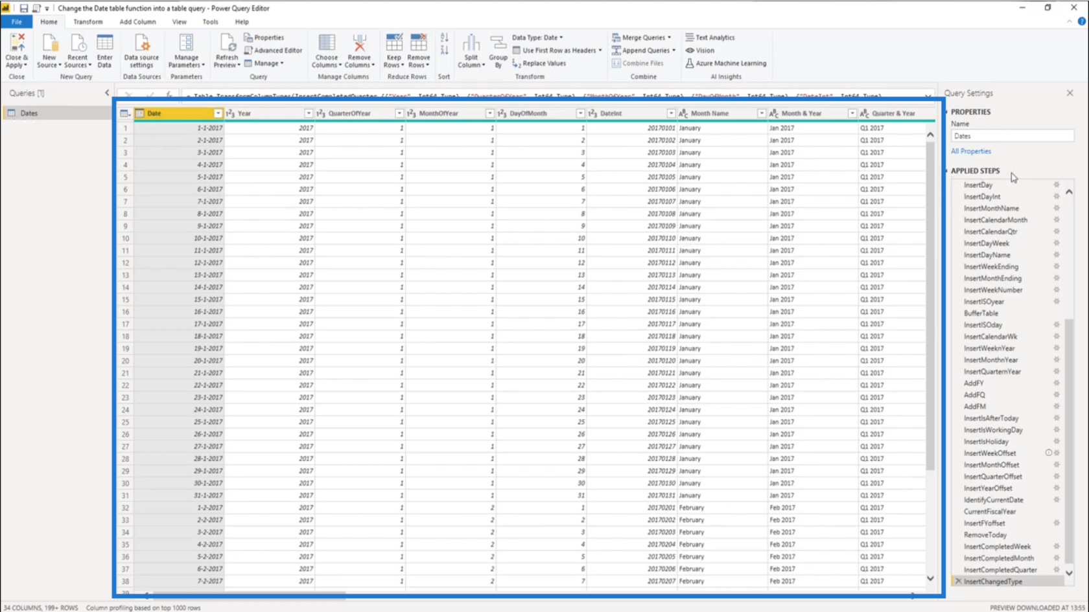Open the DayOfMonth column filter dropdown
This screenshot has width=1089, height=612.
(581, 113)
